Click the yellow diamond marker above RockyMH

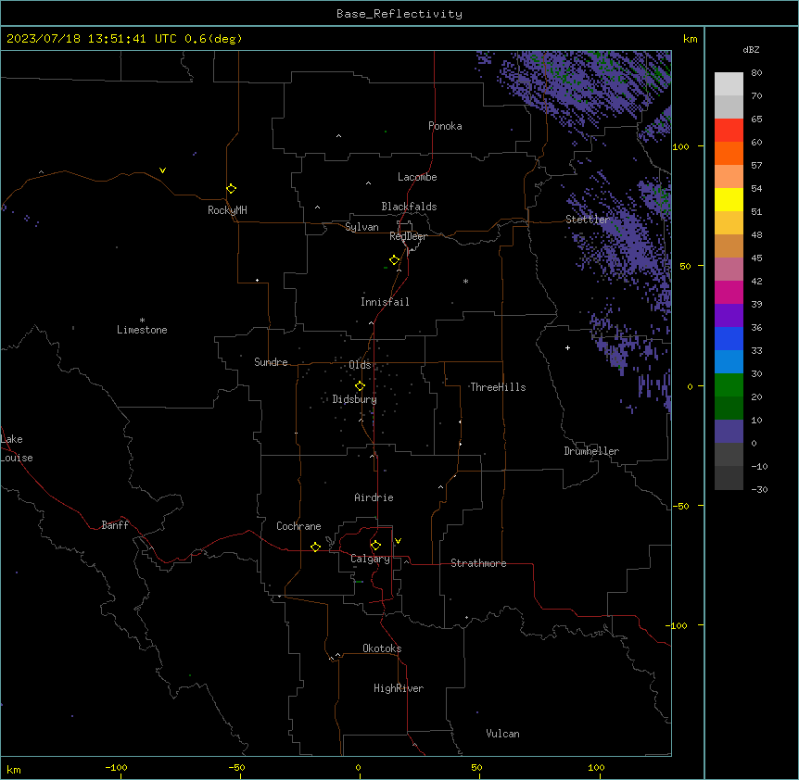pyautogui.click(x=232, y=189)
